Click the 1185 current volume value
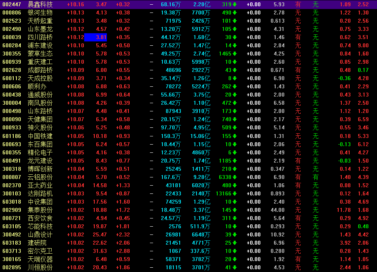Image resolution: width=377 pixels, height=272 pixels. point(225,161)
